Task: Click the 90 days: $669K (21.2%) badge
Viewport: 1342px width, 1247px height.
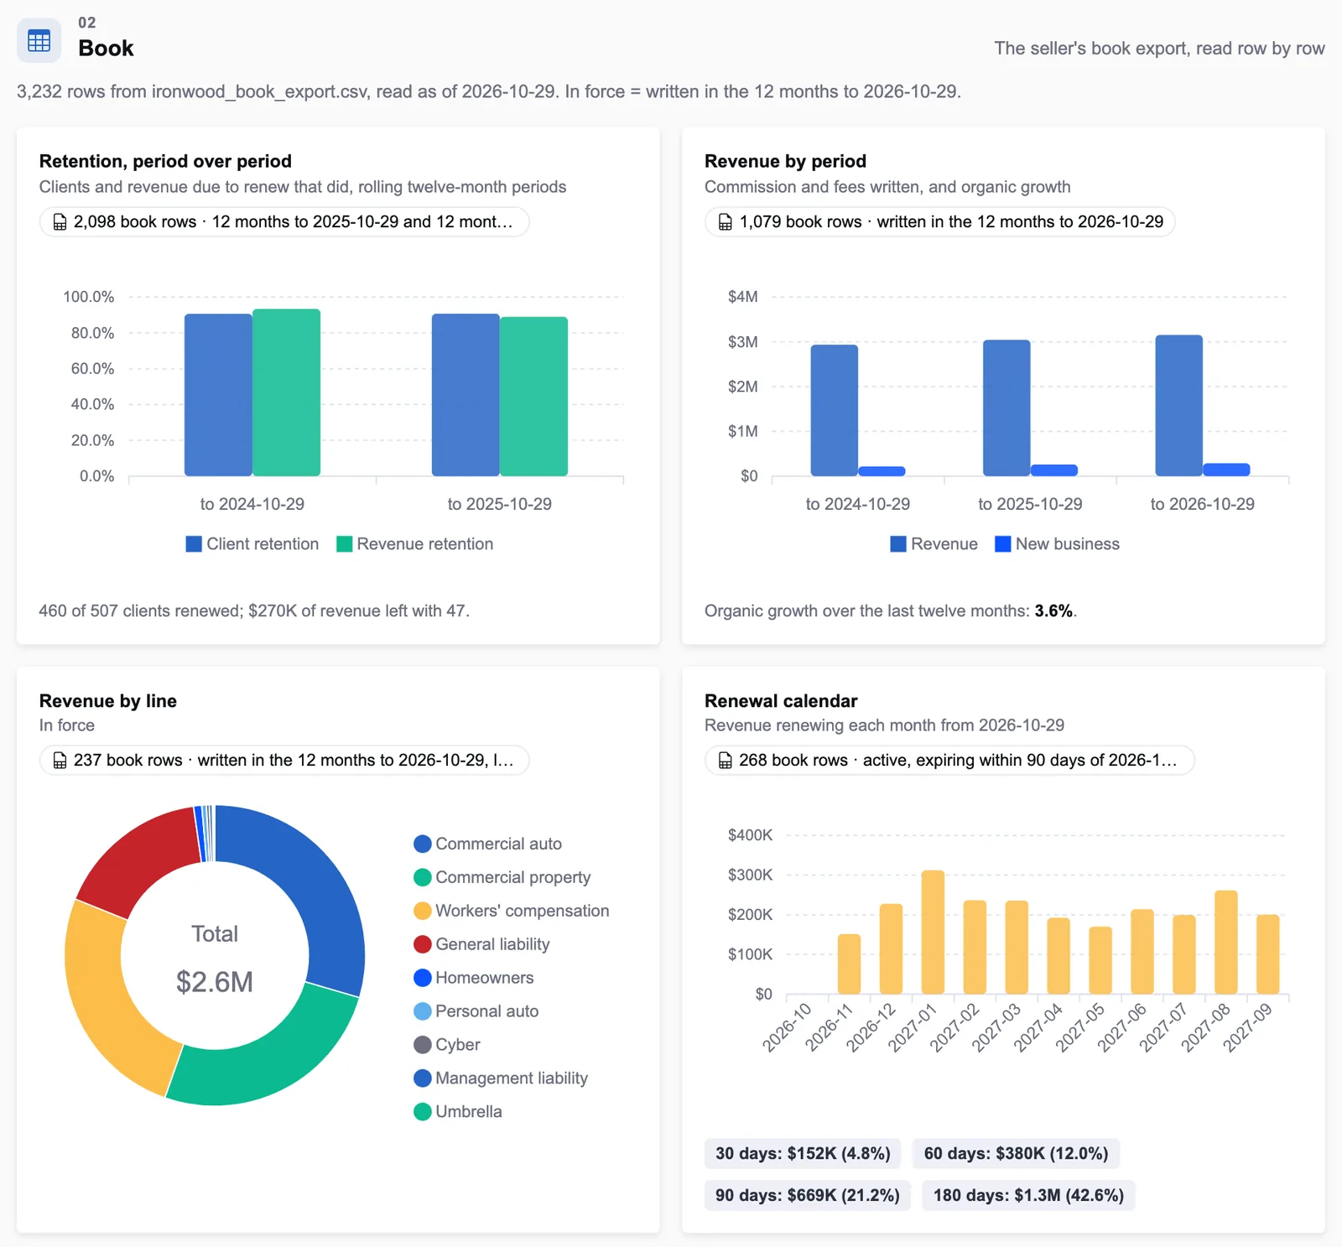Action: point(807,1196)
